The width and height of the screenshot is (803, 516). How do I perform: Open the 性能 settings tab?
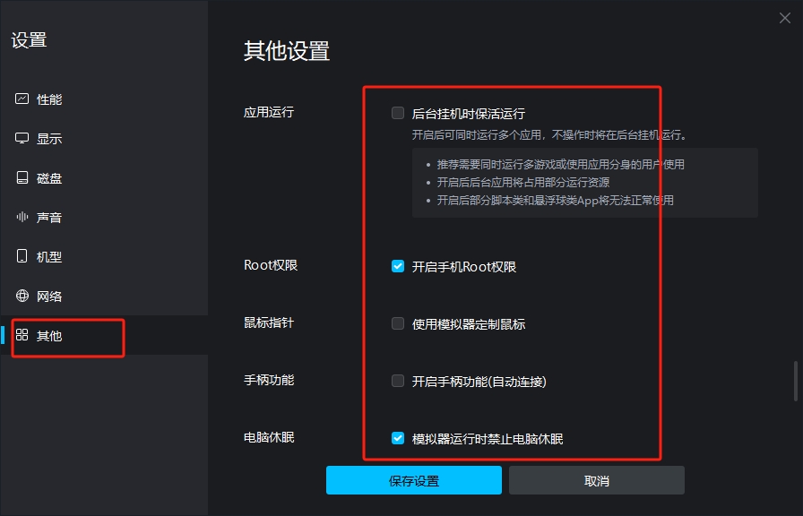[49, 99]
